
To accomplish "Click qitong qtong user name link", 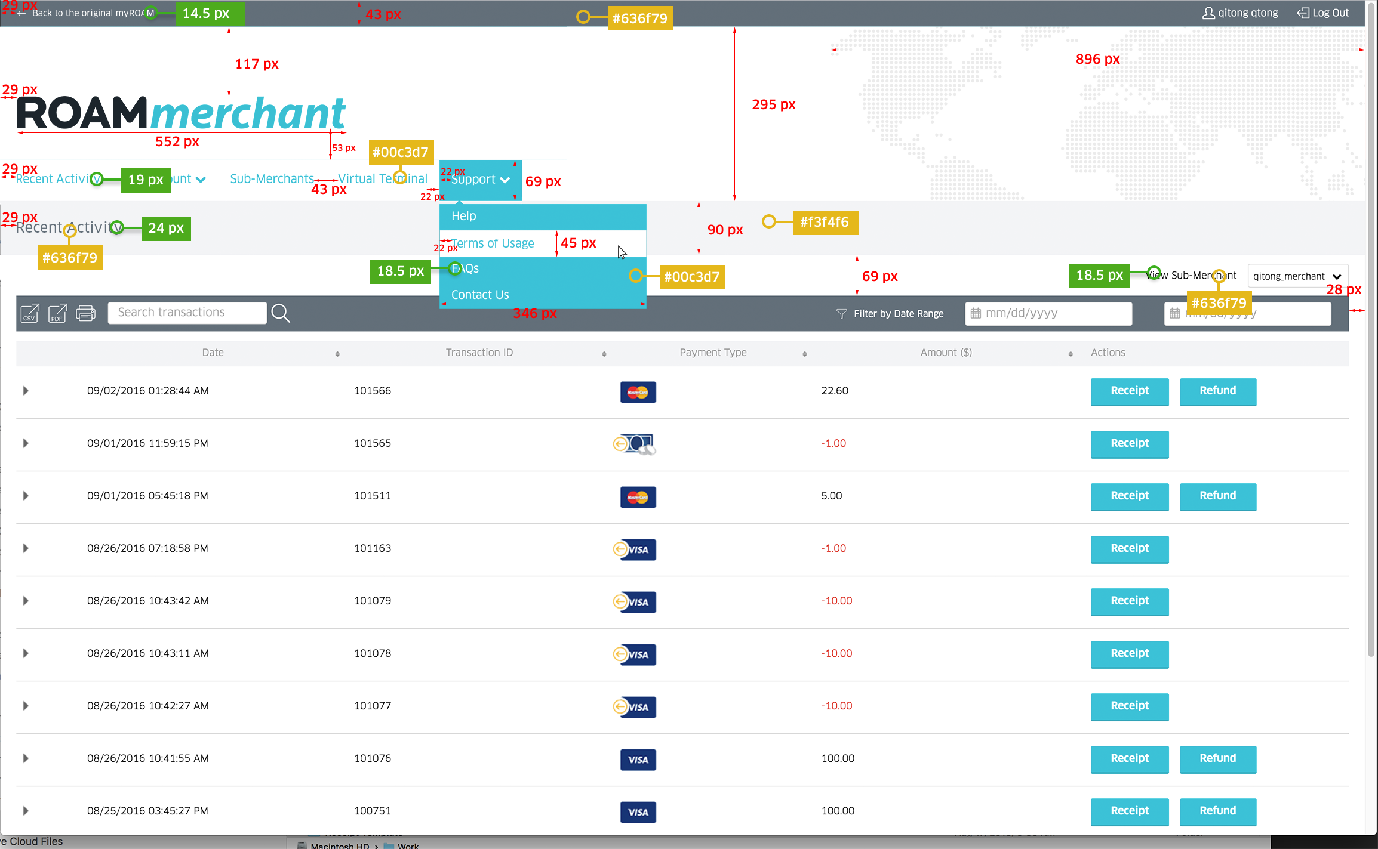I will pyautogui.click(x=1248, y=13).
